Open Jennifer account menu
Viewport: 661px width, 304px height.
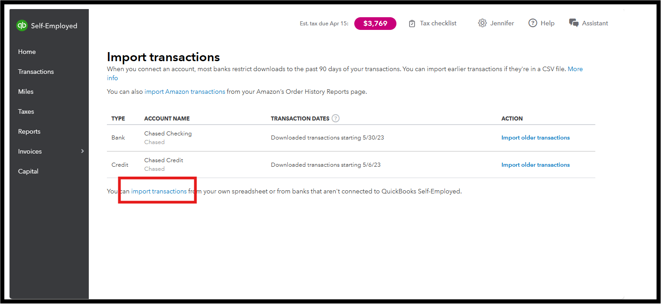[x=502, y=23]
